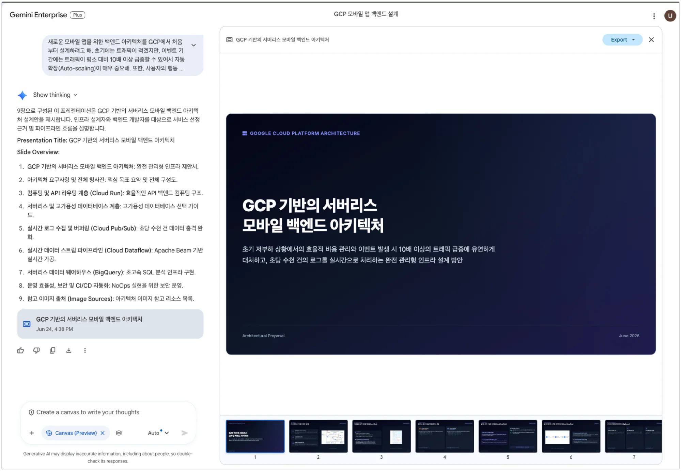Remove the Canvas (Preview) chip

[x=103, y=433]
